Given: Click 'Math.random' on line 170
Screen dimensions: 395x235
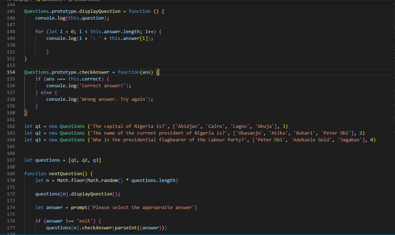Looking at the screenshot, I should click(x=102, y=181).
